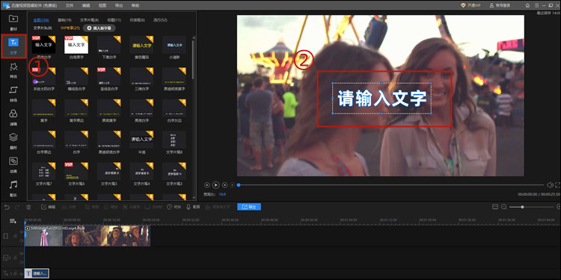Click the undo arrow in timeline toolbar

[x=7, y=207]
